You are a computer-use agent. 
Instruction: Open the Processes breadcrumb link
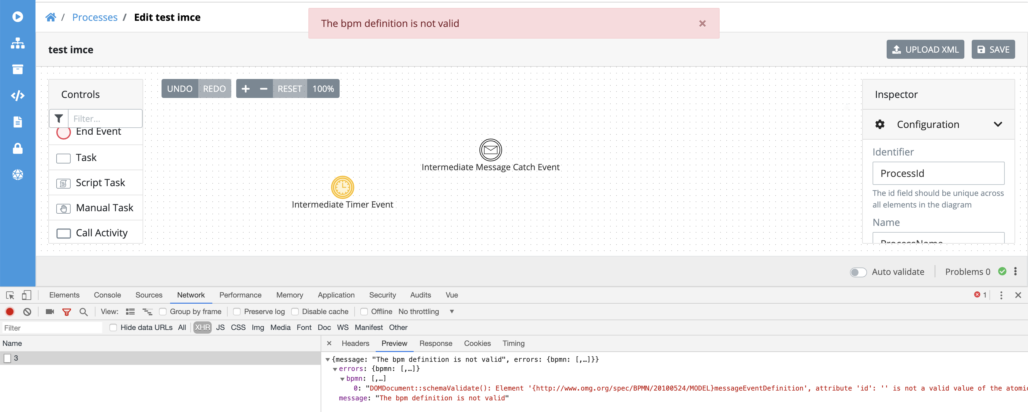(95, 17)
